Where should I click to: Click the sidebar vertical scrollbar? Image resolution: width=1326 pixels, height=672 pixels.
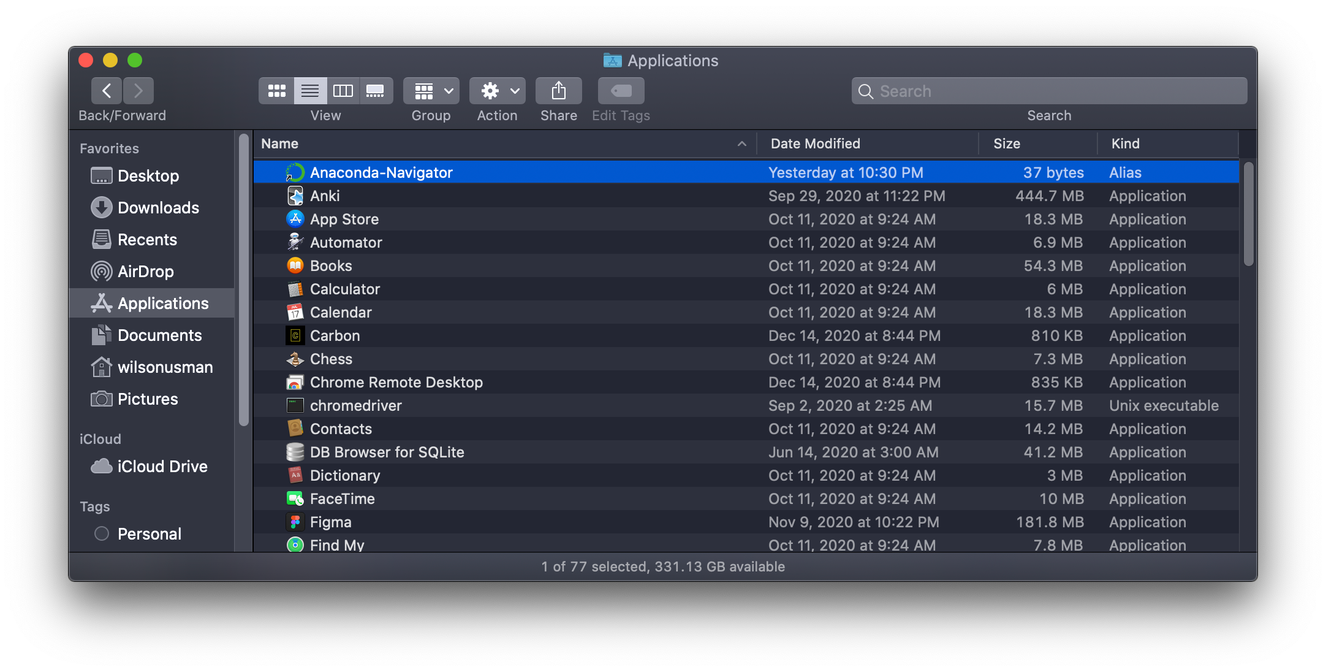click(x=244, y=281)
